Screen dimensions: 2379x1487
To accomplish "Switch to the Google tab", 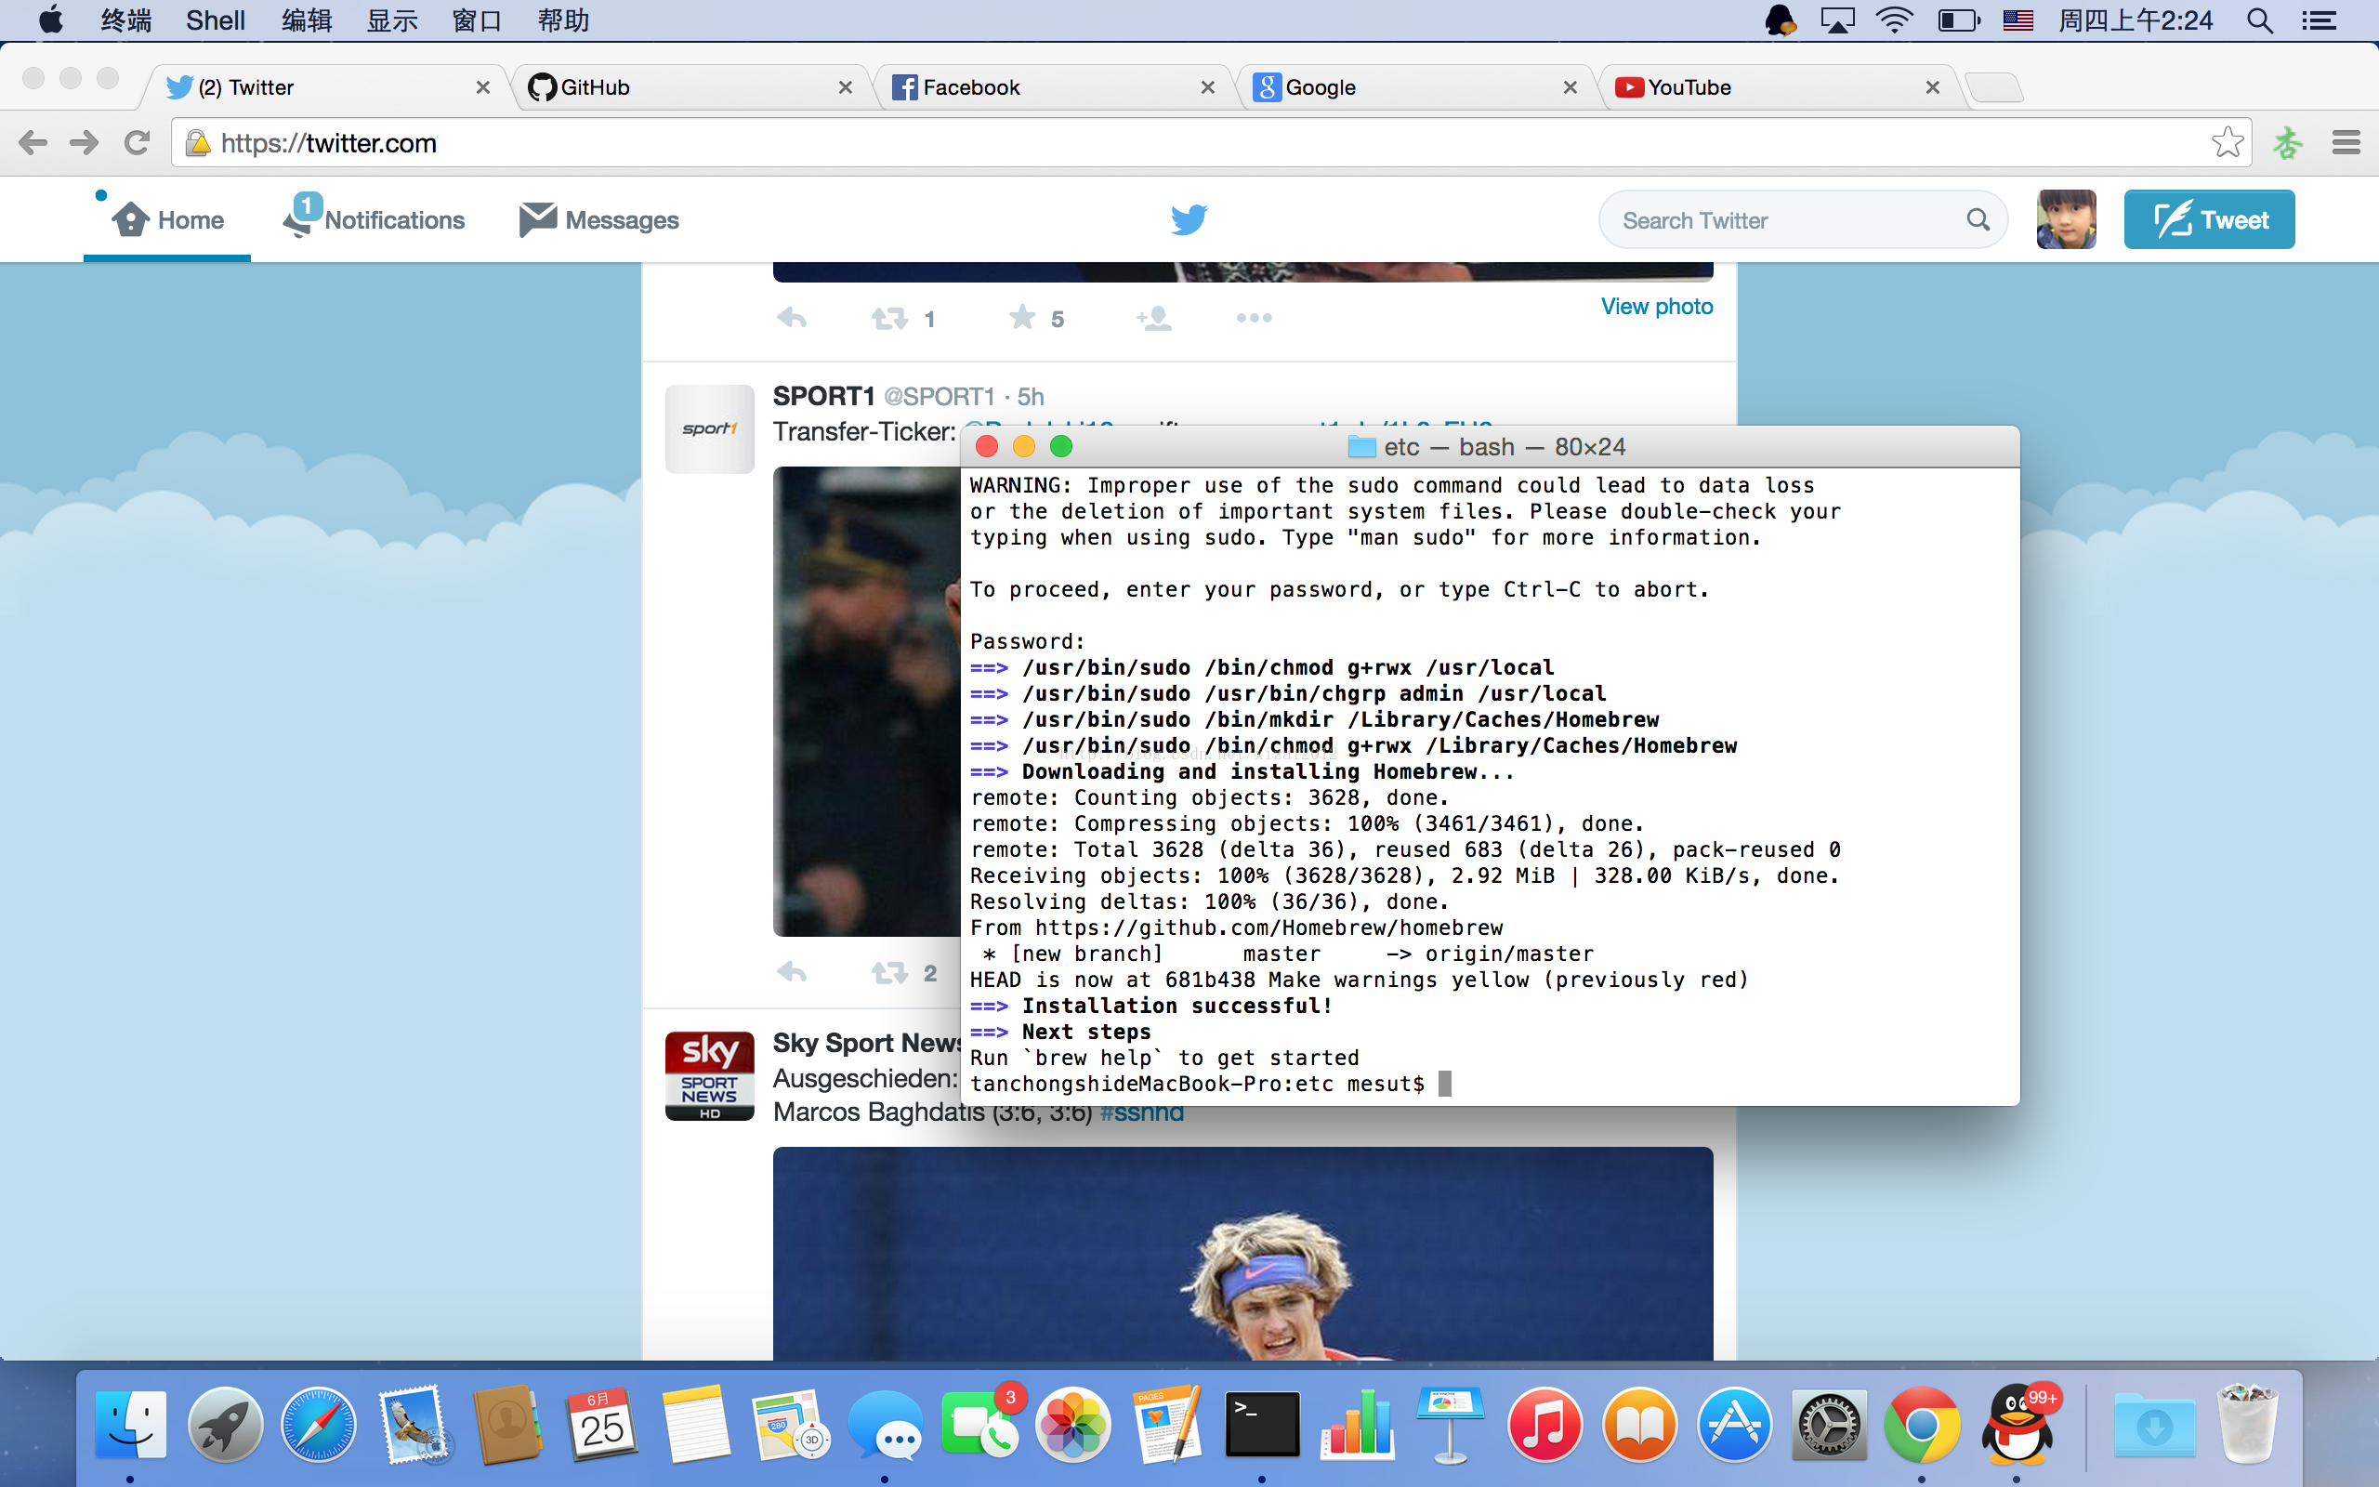I will pos(1415,87).
